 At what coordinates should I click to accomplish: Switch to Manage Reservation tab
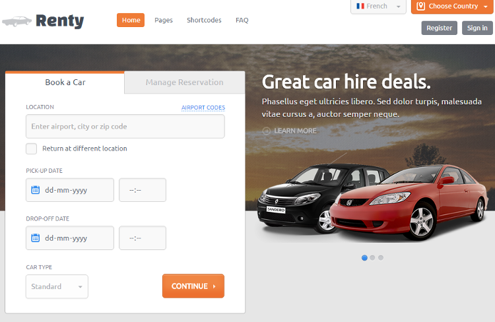pos(185,82)
